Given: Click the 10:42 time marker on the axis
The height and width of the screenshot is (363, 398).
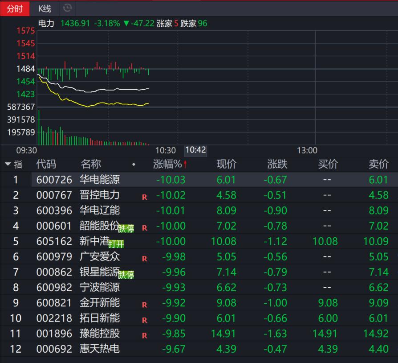Looking at the screenshot, I should coord(195,151).
